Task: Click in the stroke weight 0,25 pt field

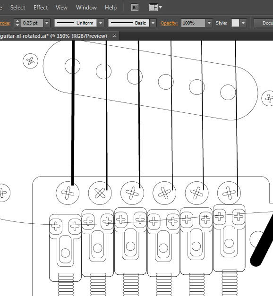Action: click(32, 23)
